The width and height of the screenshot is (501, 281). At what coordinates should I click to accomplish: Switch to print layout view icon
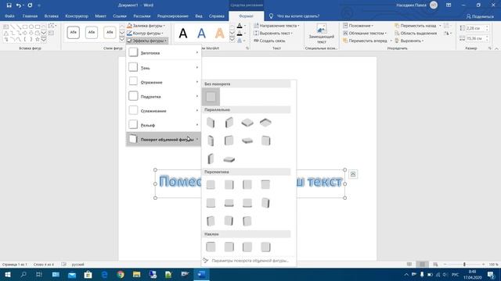click(x=422, y=265)
